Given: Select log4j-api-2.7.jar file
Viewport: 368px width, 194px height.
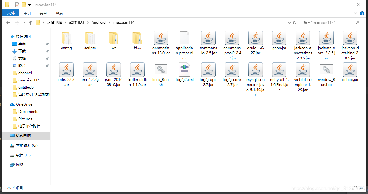Looking at the screenshot, I should [x=208, y=75].
